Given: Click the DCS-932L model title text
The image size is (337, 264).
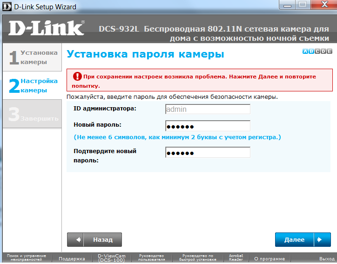Looking at the screenshot, I should pyautogui.click(x=214, y=34).
